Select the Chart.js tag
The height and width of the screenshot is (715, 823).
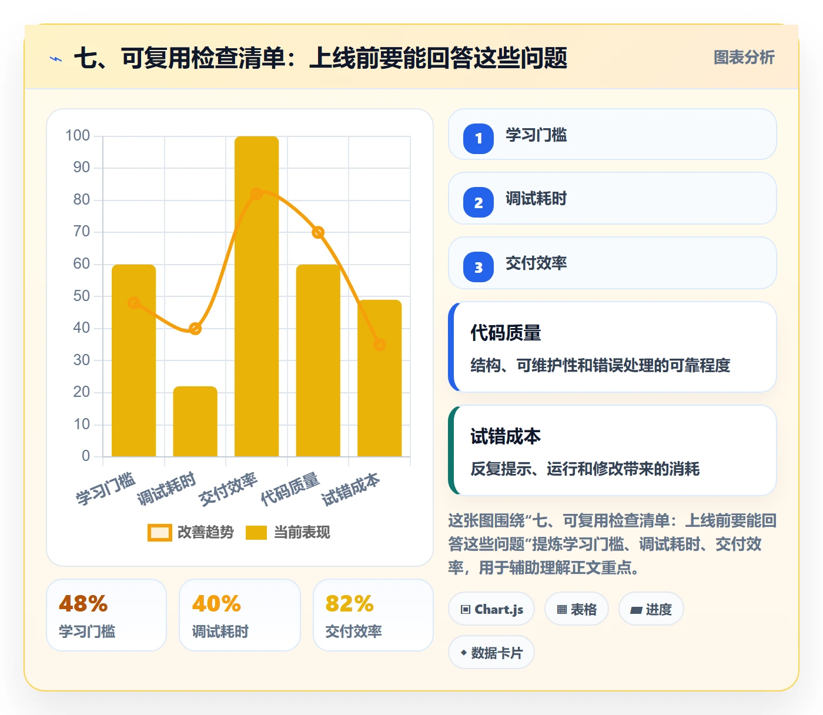[x=491, y=609]
